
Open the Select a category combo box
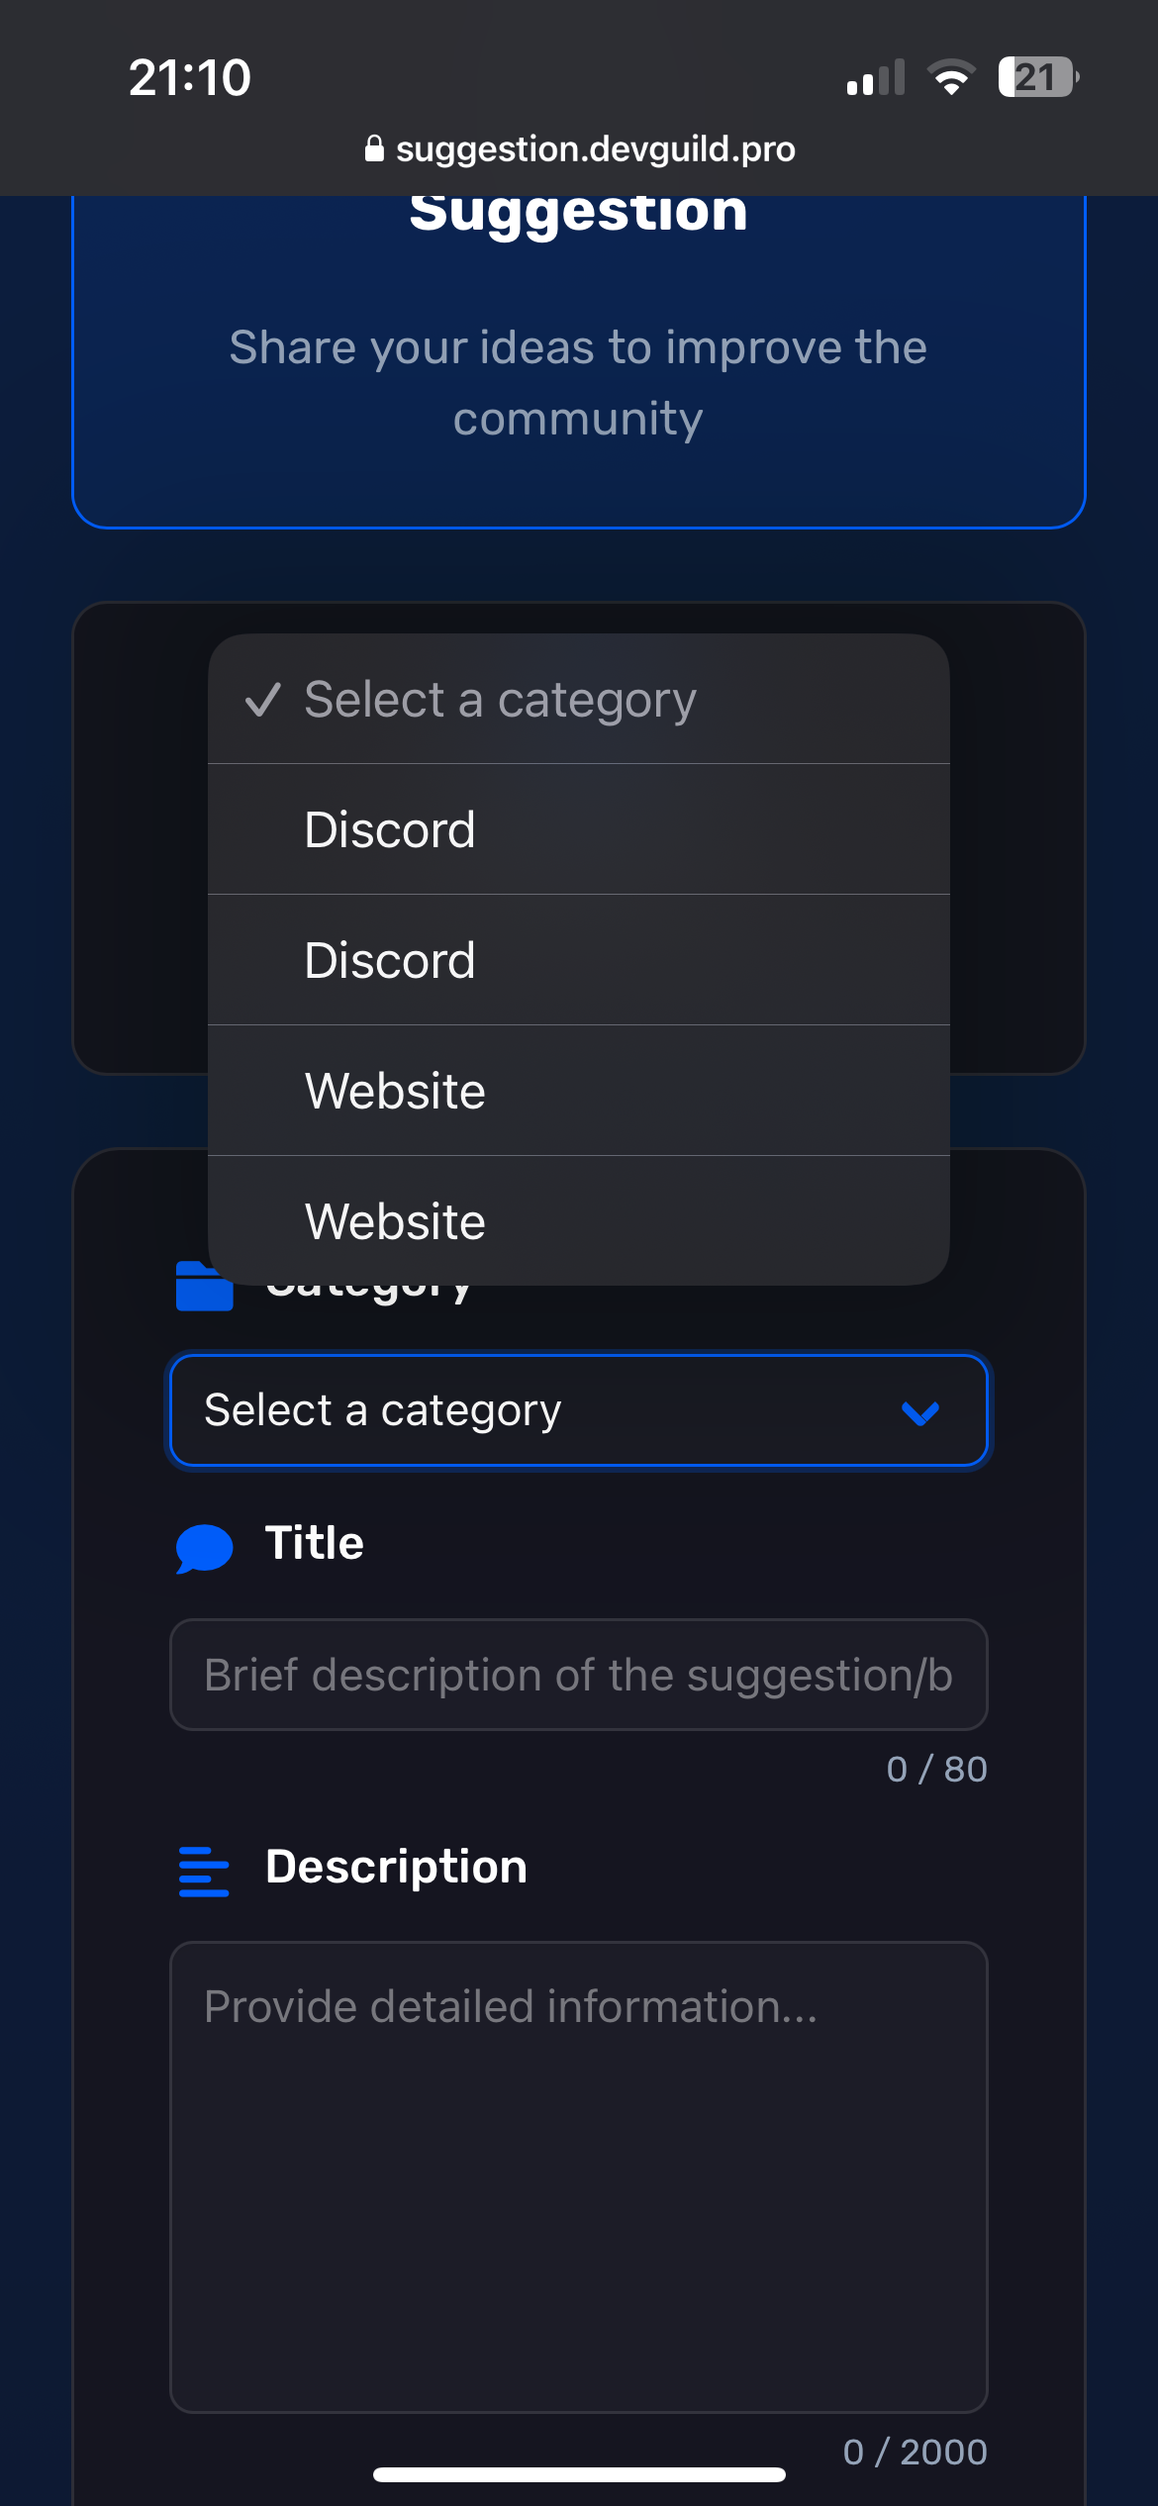coord(579,1410)
